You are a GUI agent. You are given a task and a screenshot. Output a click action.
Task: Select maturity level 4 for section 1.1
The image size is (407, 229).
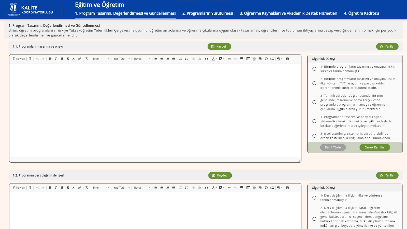(x=314, y=121)
